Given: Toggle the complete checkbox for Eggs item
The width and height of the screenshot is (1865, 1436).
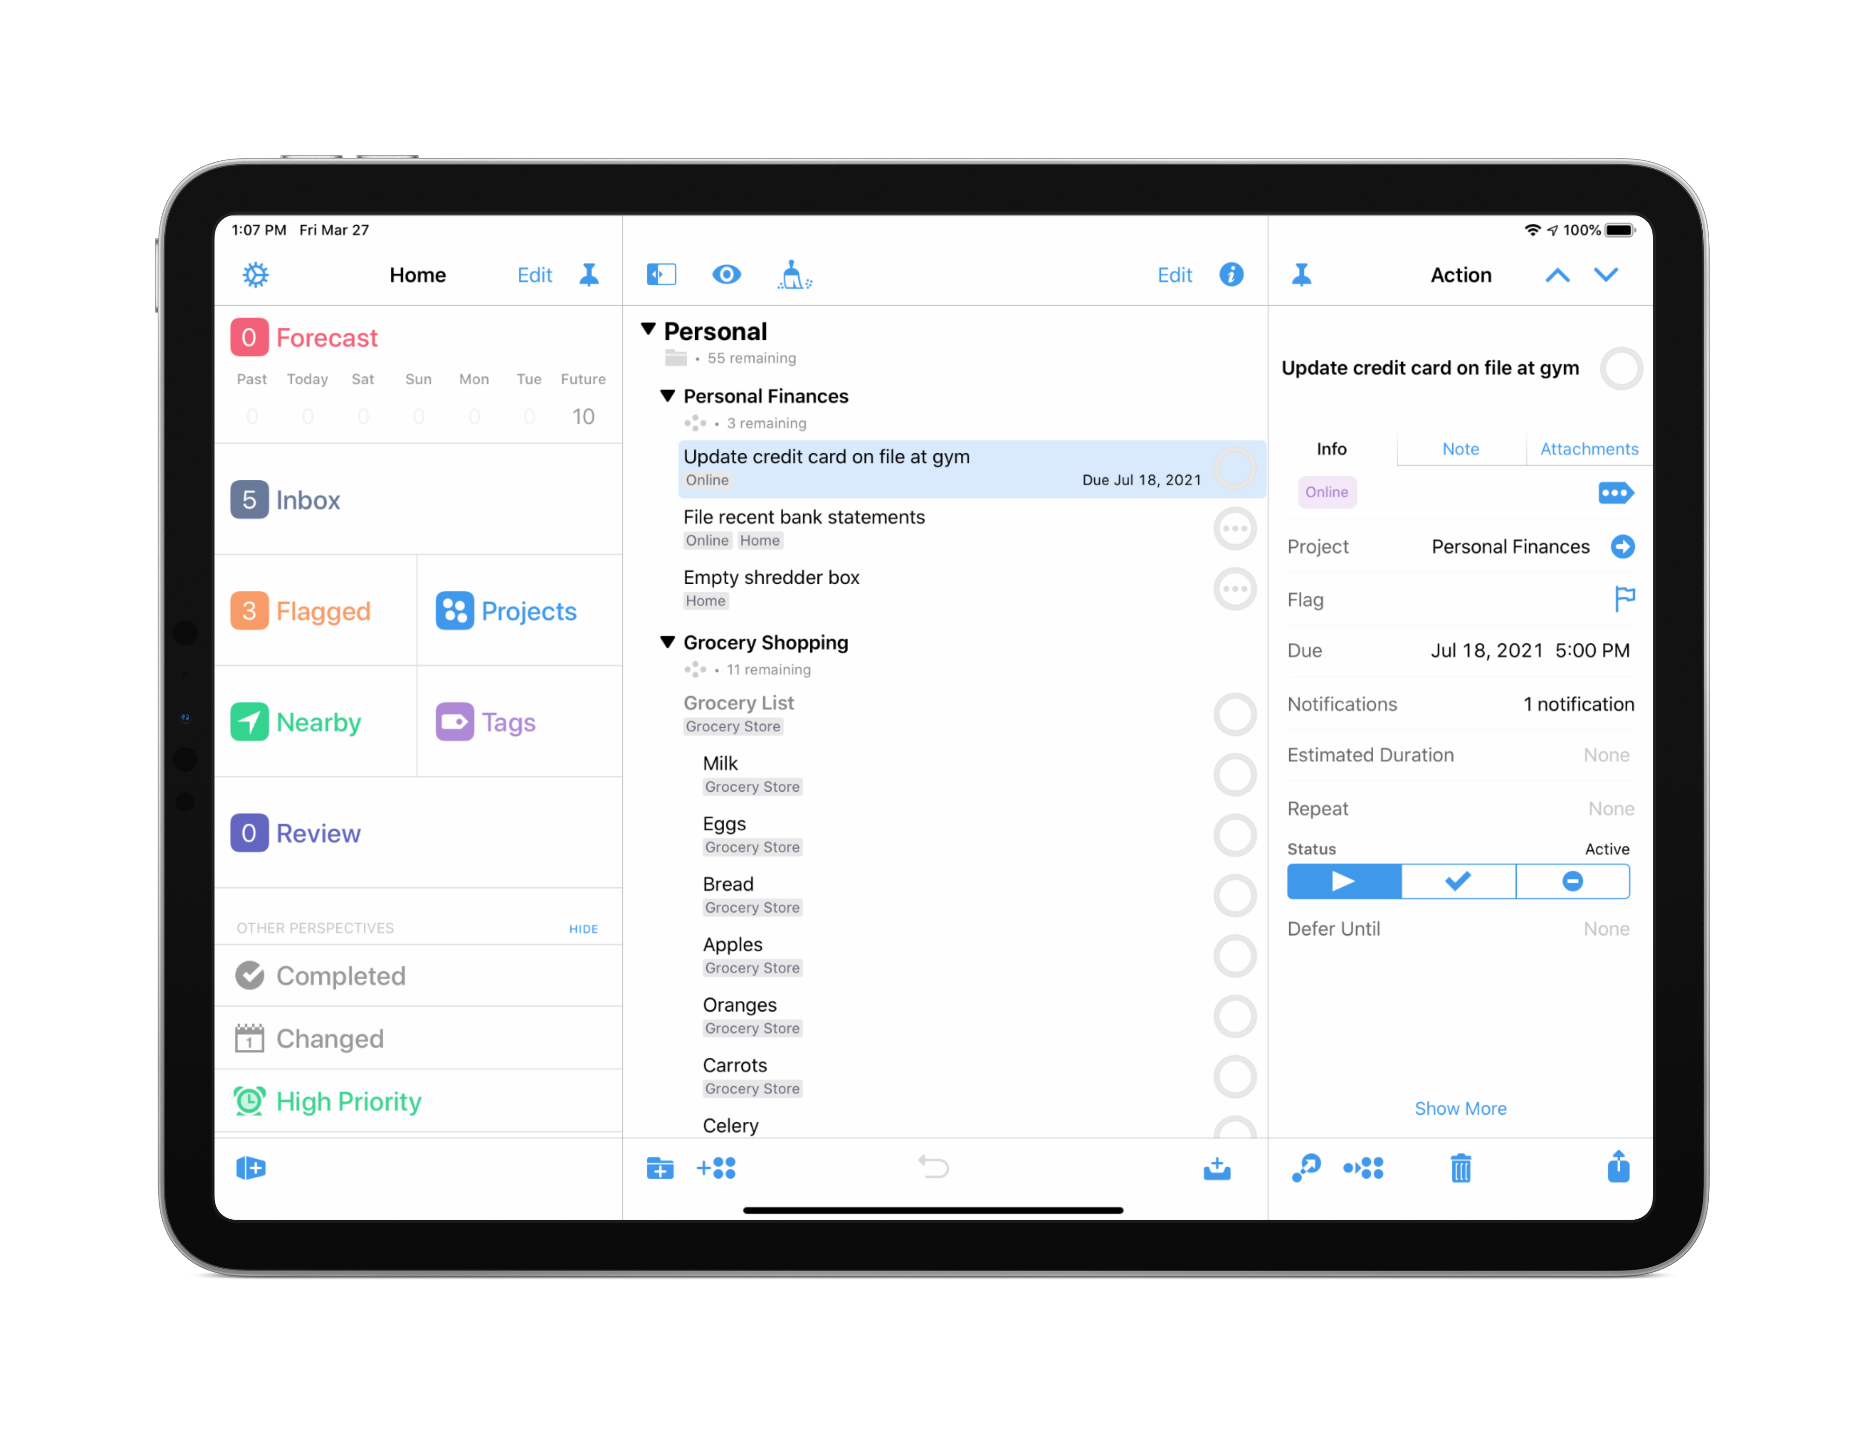Looking at the screenshot, I should point(1236,831).
